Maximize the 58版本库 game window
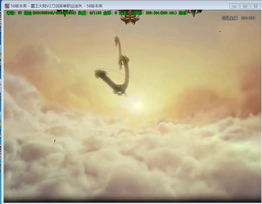Image resolution: width=262 pixels, height=204 pixels. 245,6
